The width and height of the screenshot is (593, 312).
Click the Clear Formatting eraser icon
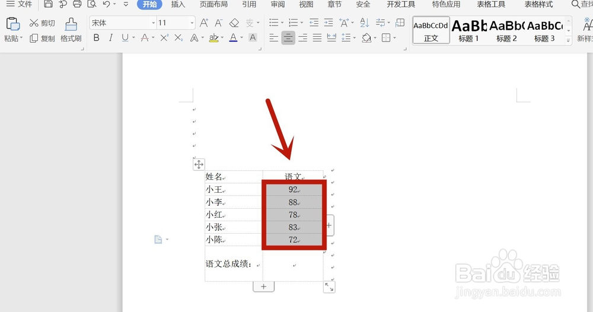(234, 23)
